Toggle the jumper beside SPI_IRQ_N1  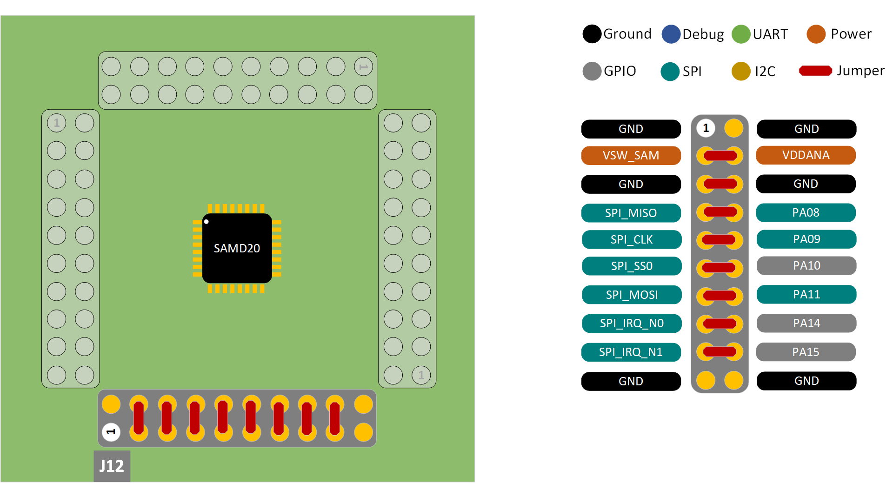[719, 352]
